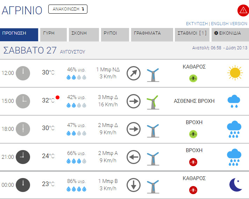Click the humidity droplets at 00:00
The image size is (249, 199).
coord(77,189)
